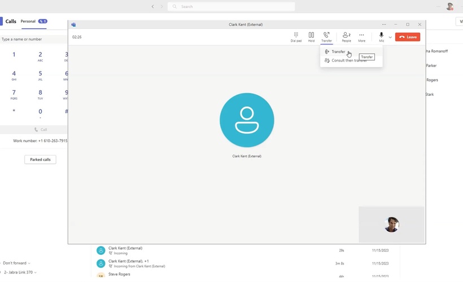Select Parker in the contacts list

431,65
